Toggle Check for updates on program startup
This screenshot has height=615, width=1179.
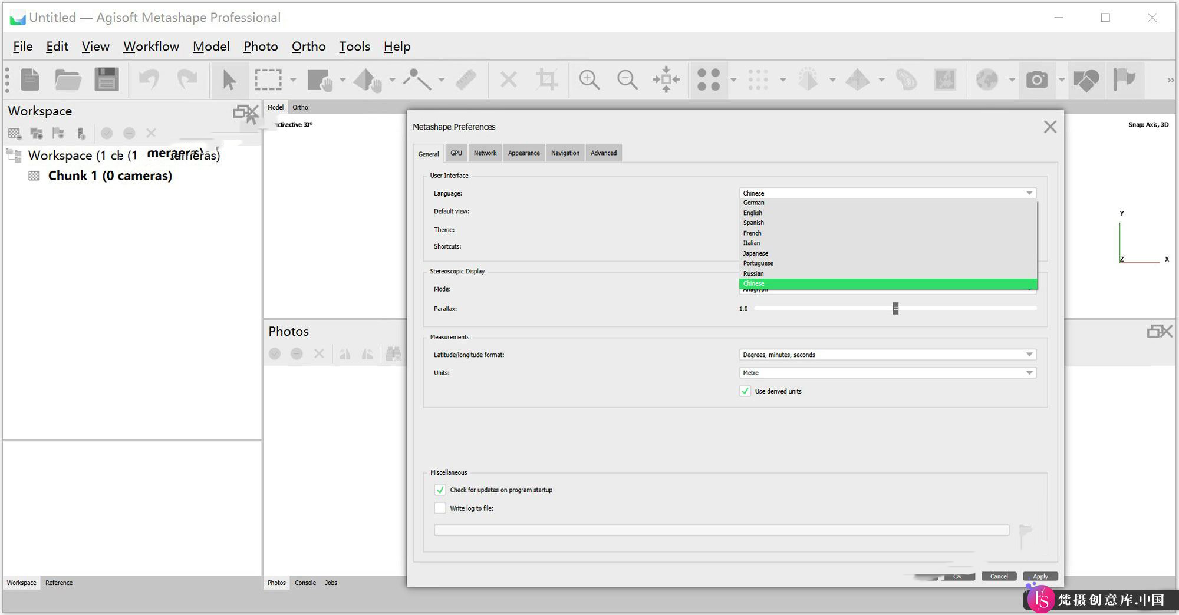coord(440,490)
